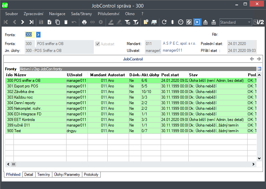Toggle the Autostart checkbox
The image size is (266, 189).
point(97,44)
